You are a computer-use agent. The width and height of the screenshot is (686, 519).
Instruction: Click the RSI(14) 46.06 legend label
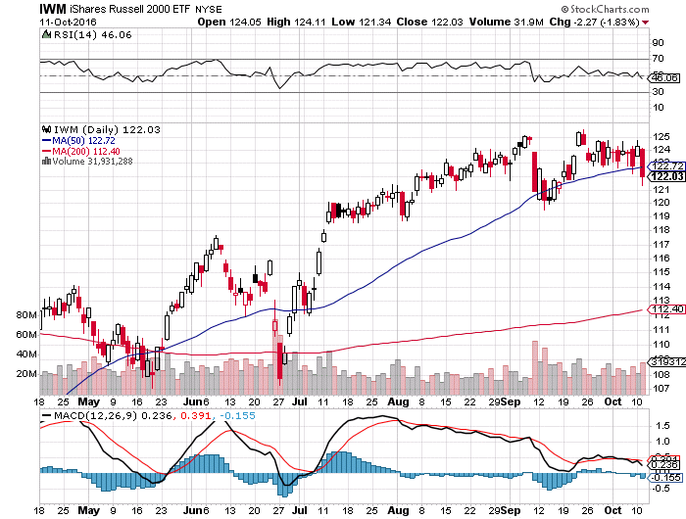pyautogui.click(x=92, y=35)
